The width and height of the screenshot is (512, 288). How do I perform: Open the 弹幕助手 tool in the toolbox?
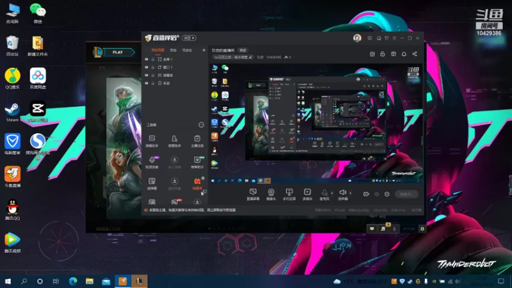tap(152, 141)
